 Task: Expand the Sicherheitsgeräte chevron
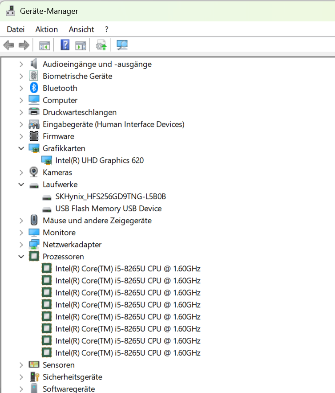click(x=21, y=377)
